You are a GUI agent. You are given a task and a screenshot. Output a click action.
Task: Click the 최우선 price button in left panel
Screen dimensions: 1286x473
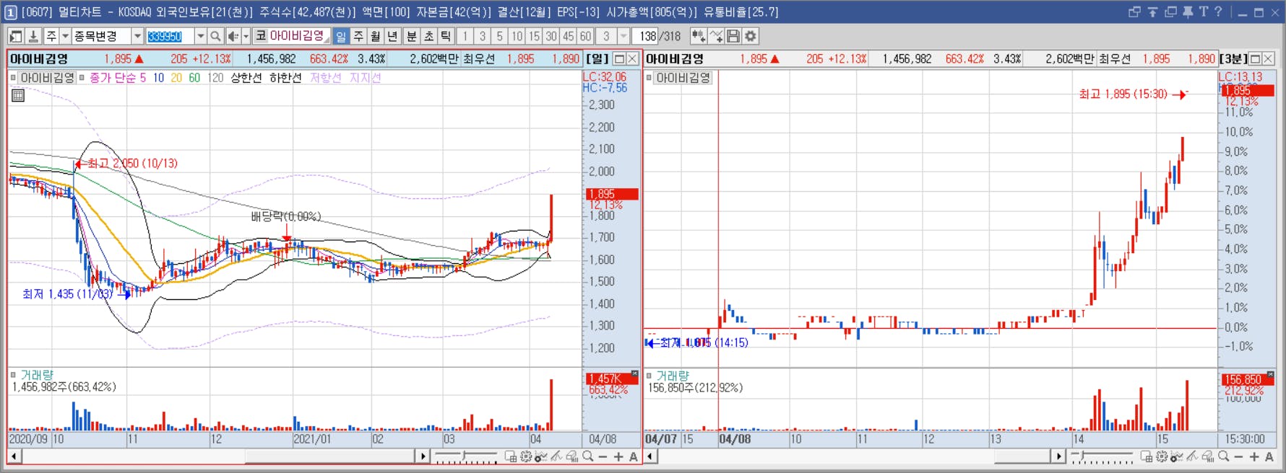pos(480,59)
